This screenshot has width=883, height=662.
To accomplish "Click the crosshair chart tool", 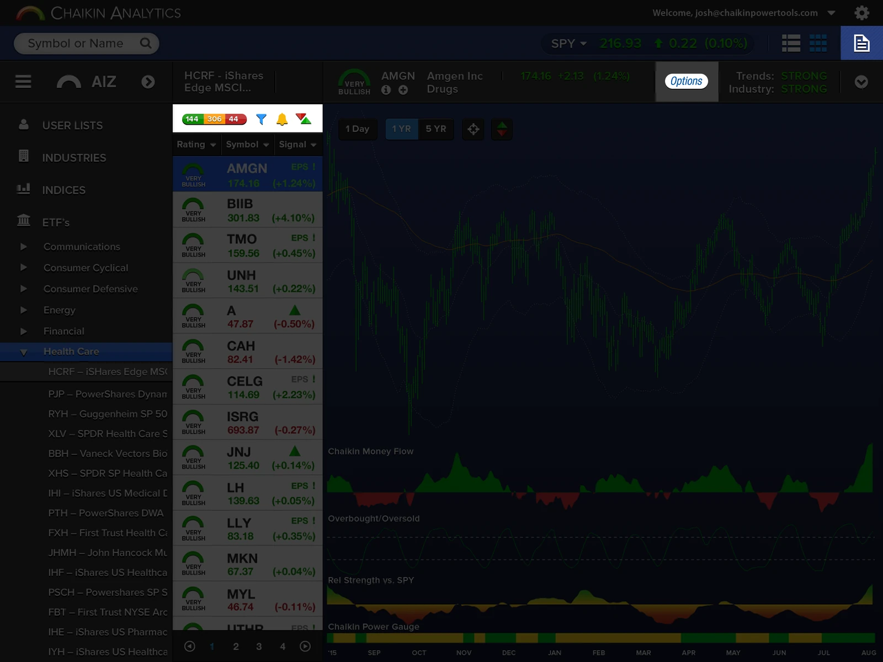I will pos(473,129).
